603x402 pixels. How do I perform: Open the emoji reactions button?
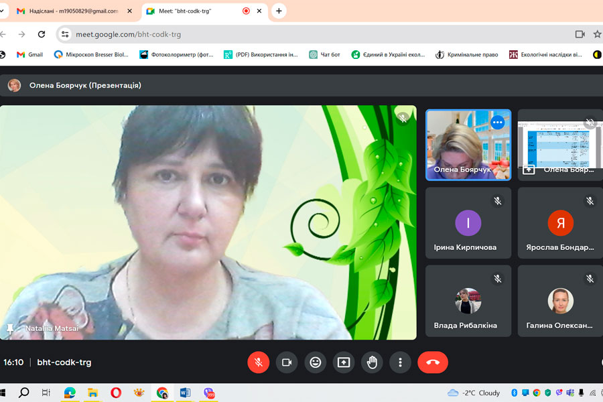click(x=316, y=362)
